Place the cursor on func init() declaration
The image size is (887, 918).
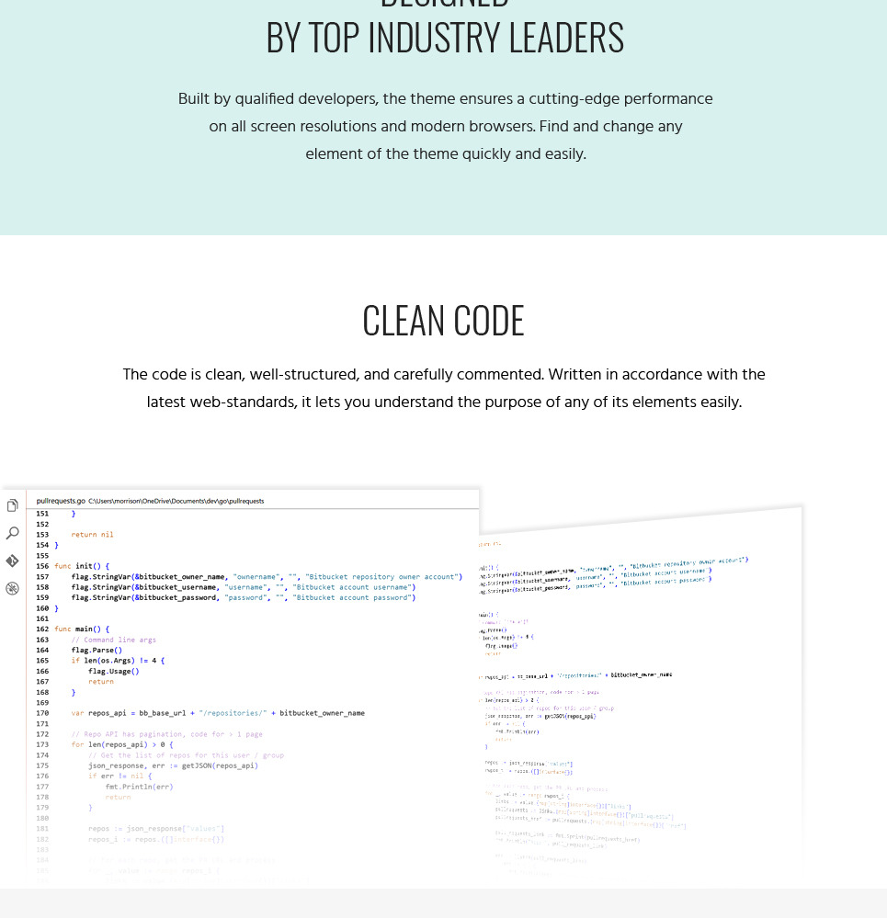[82, 566]
